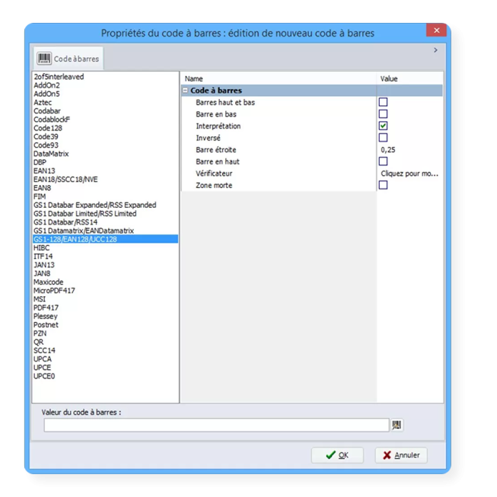
Task: Collapse the Code à barres property group
Action: [185, 91]
